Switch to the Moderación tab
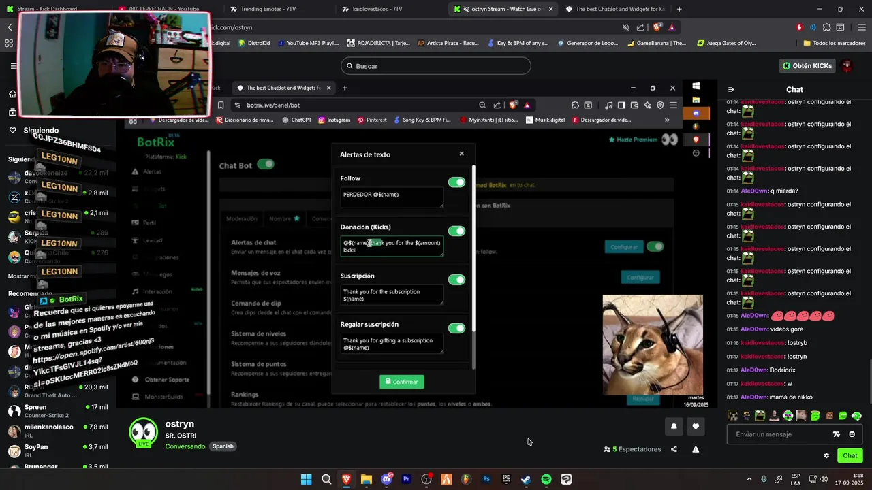Screen dimensions: 872x490 242,218
